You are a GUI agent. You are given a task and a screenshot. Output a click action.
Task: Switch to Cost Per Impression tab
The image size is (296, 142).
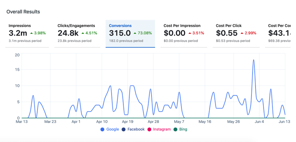[x=184, y=34]
